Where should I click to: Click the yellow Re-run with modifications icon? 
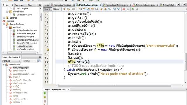pyautogui.click(x=45, y=97)
